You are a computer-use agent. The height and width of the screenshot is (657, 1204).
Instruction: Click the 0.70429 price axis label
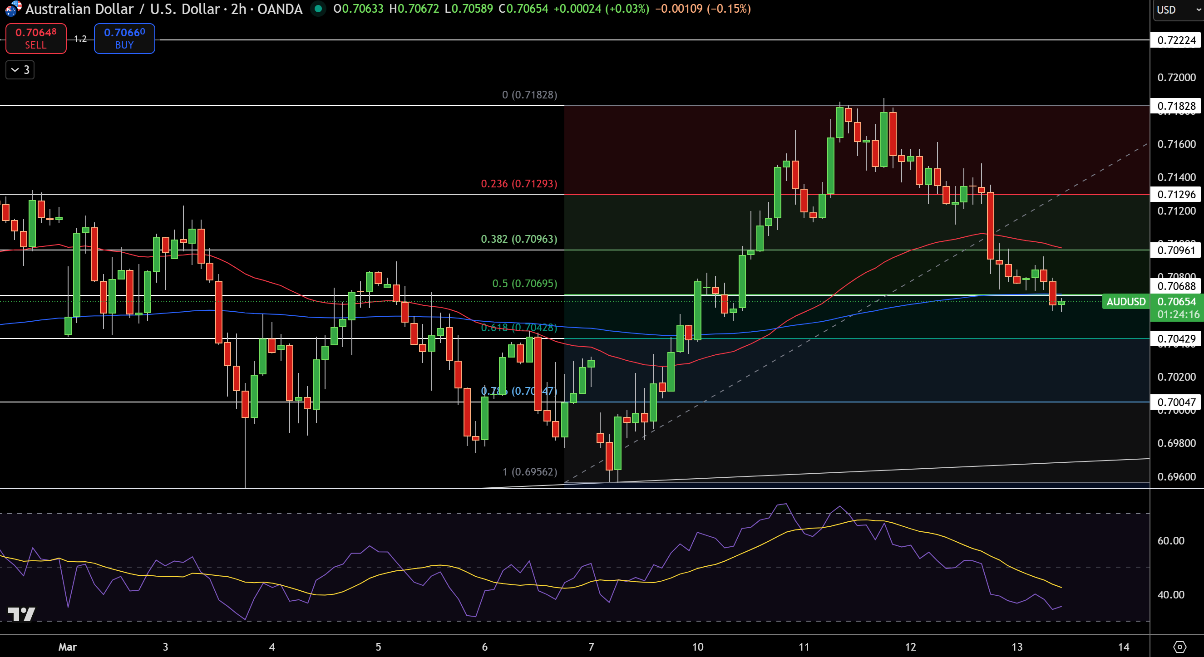click(1176, 338)
